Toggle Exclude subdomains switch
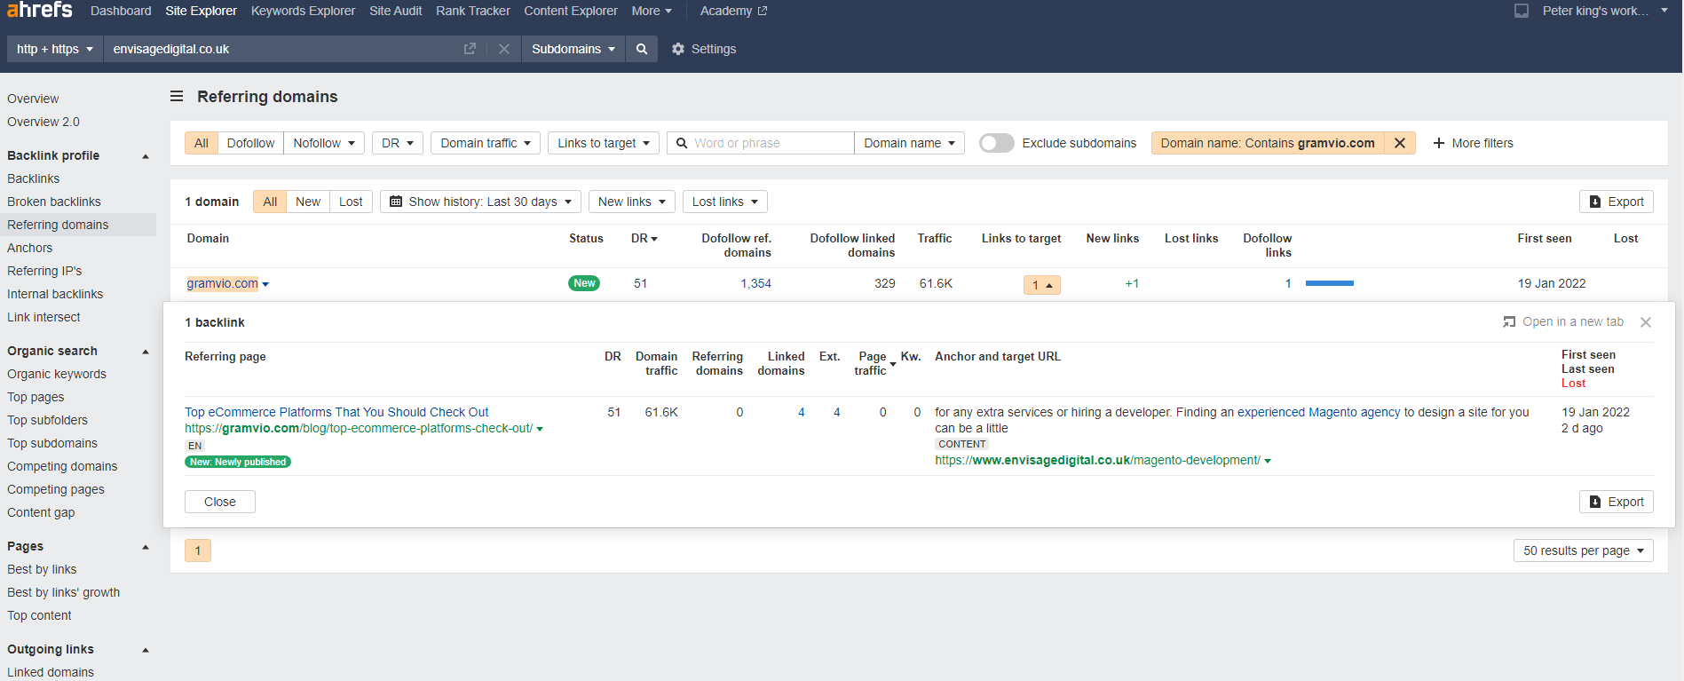The width and height of the screenshot is (1684, 681). tap(996, 143)
